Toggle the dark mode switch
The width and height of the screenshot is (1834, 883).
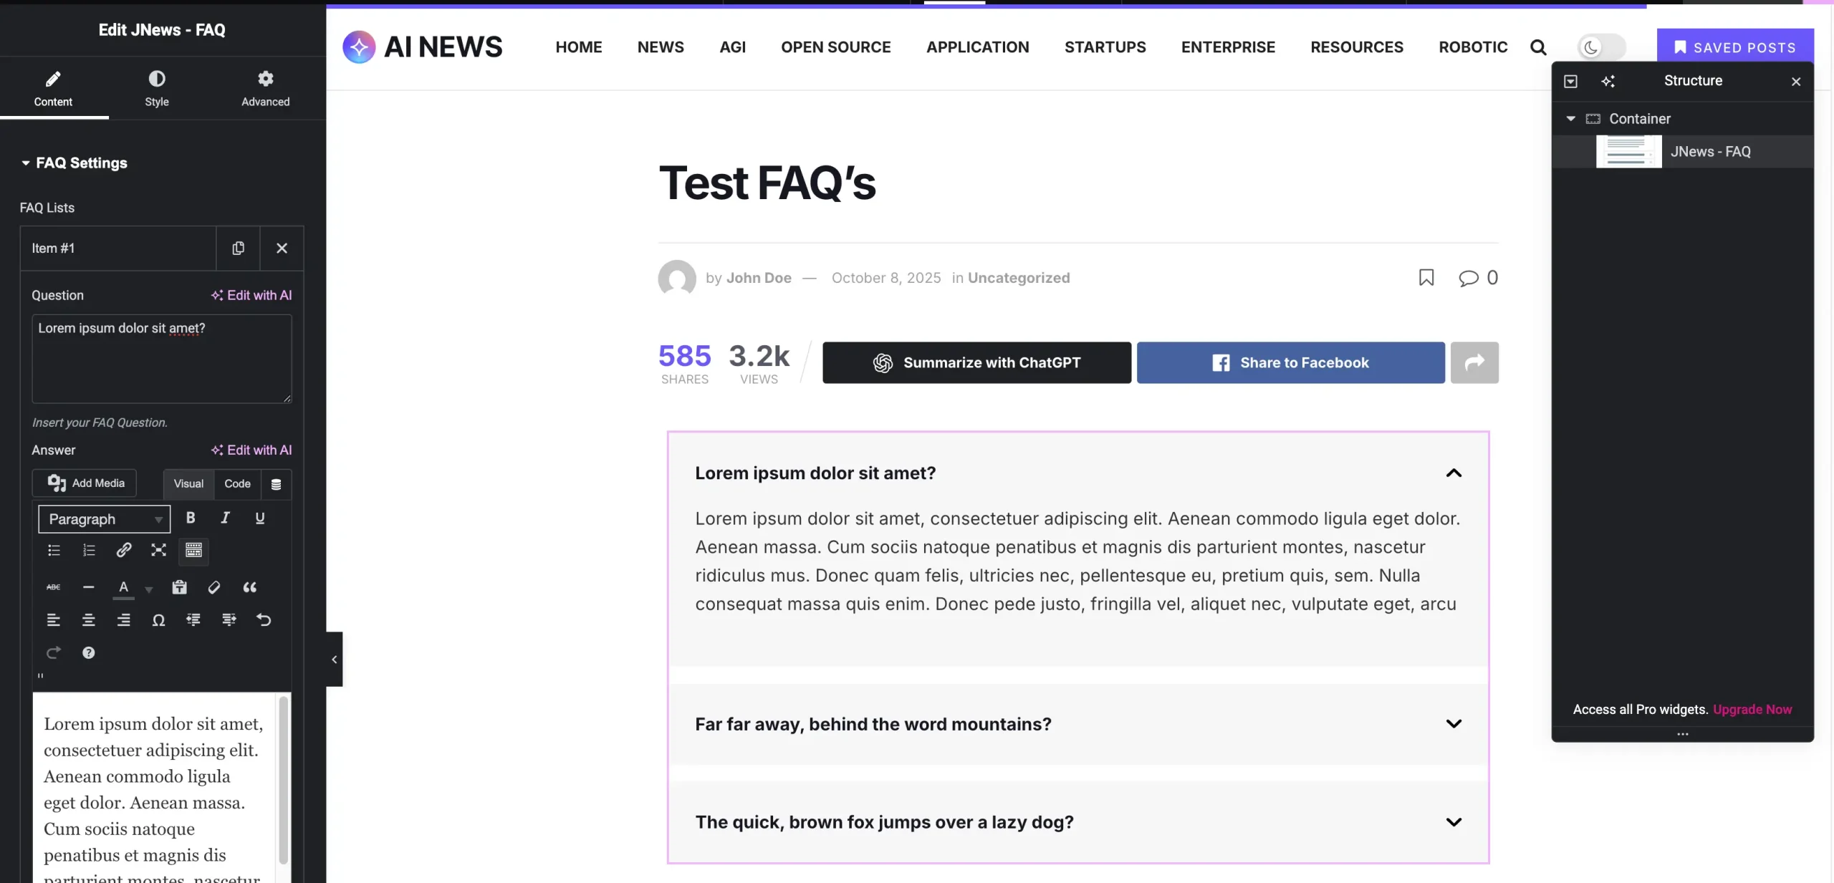(1601, 47)
